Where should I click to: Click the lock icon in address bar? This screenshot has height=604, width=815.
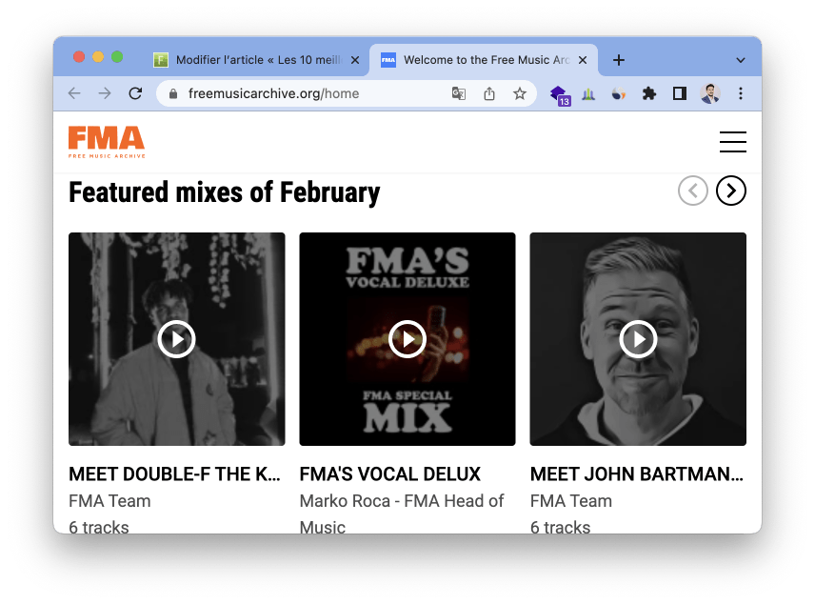[x=173, y=93]
